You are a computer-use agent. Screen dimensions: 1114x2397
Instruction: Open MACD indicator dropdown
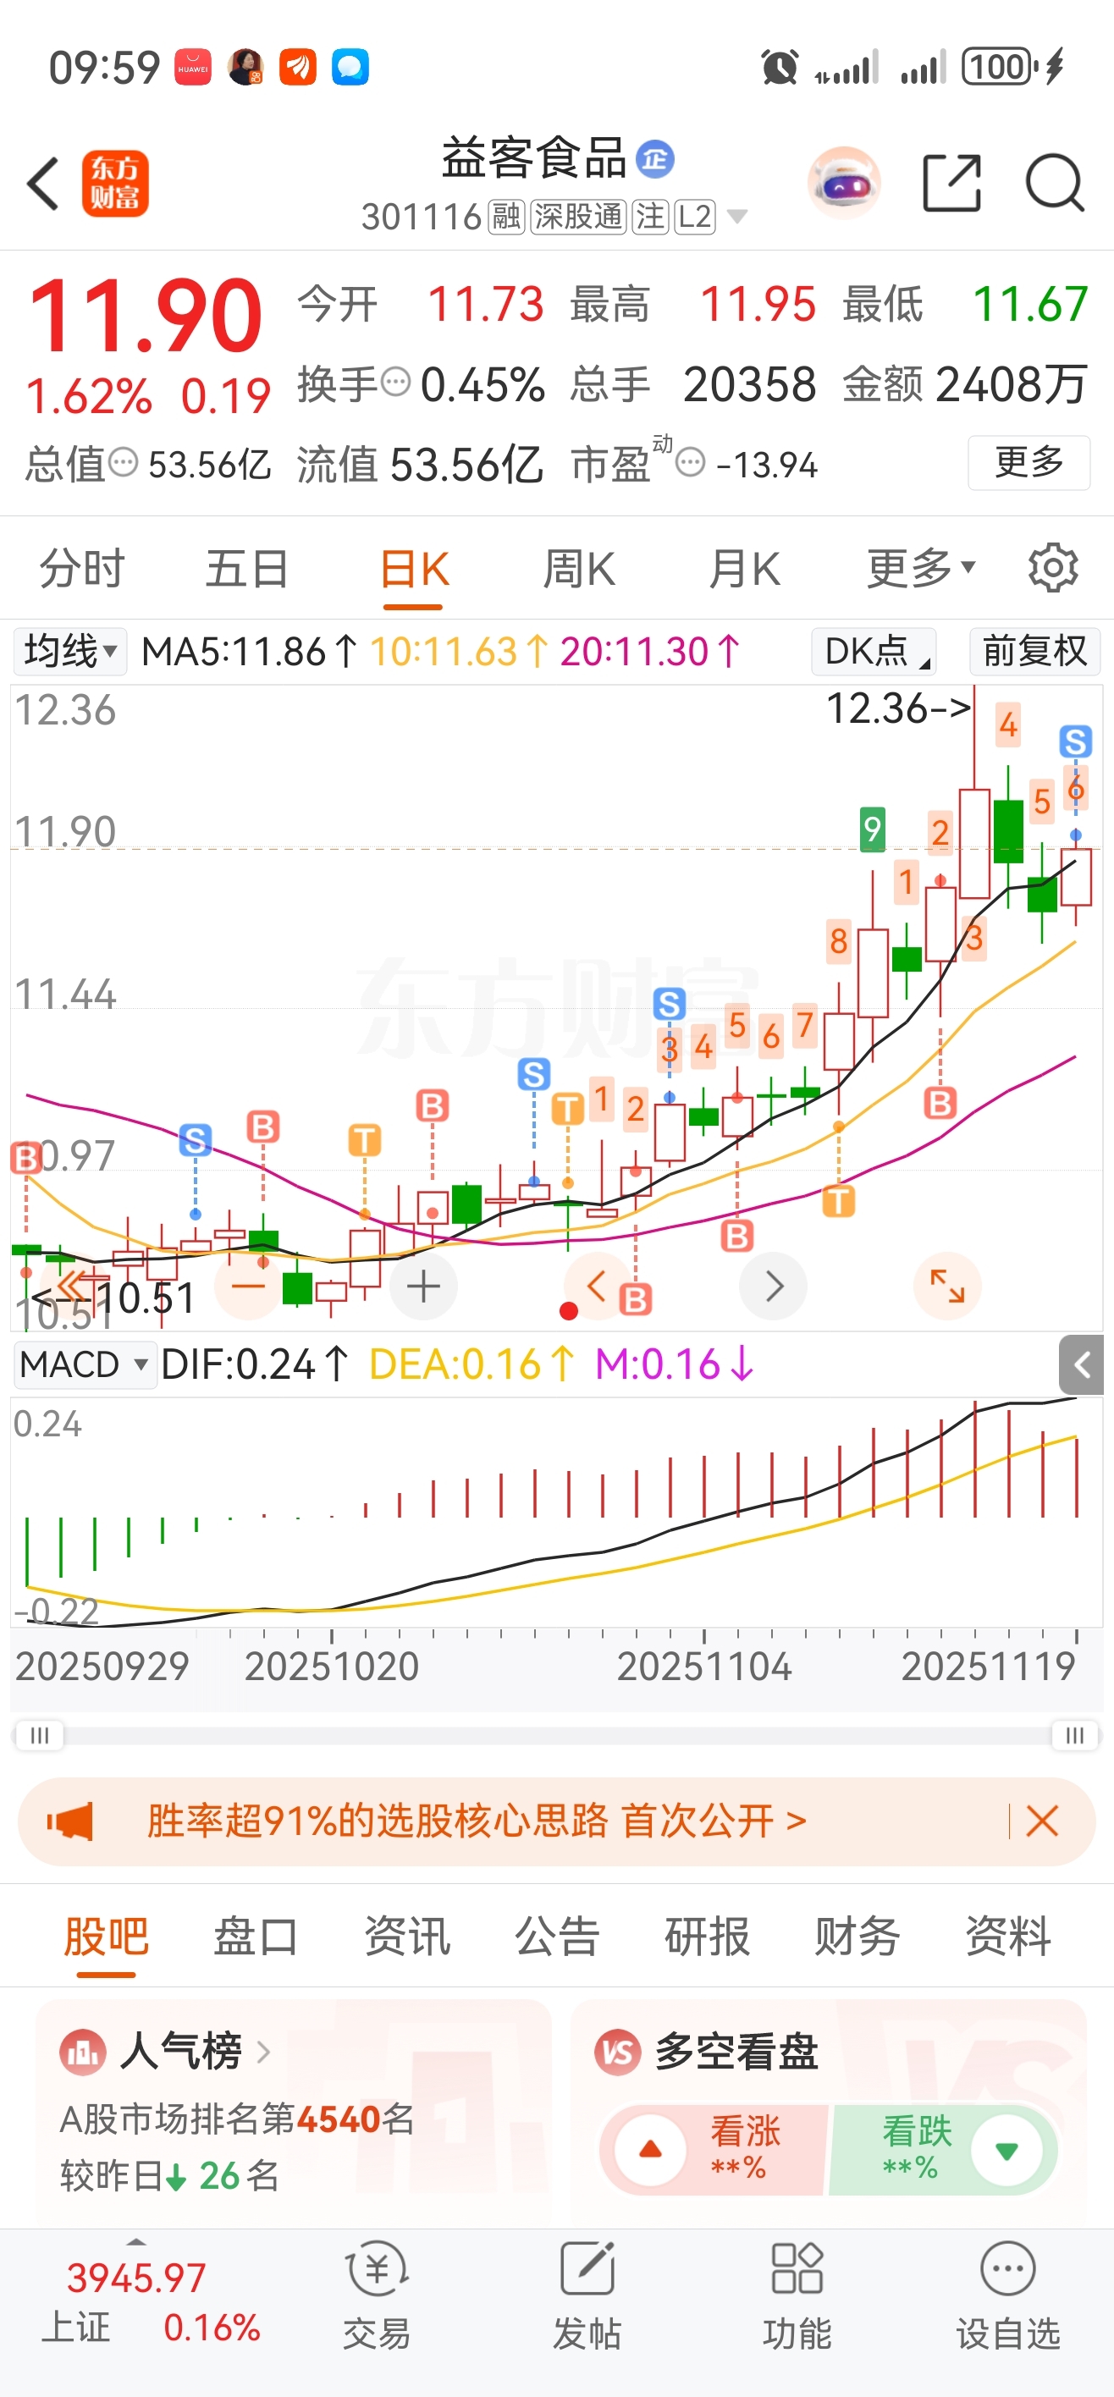click(x=84, y=1365)
